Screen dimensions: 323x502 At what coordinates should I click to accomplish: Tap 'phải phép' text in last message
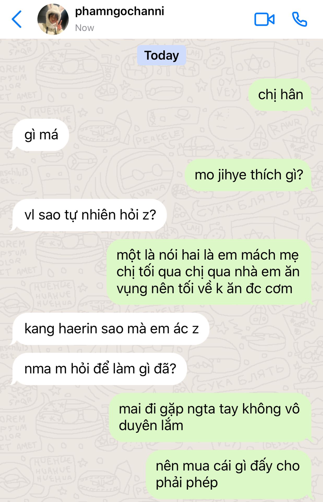coord(187,483)
